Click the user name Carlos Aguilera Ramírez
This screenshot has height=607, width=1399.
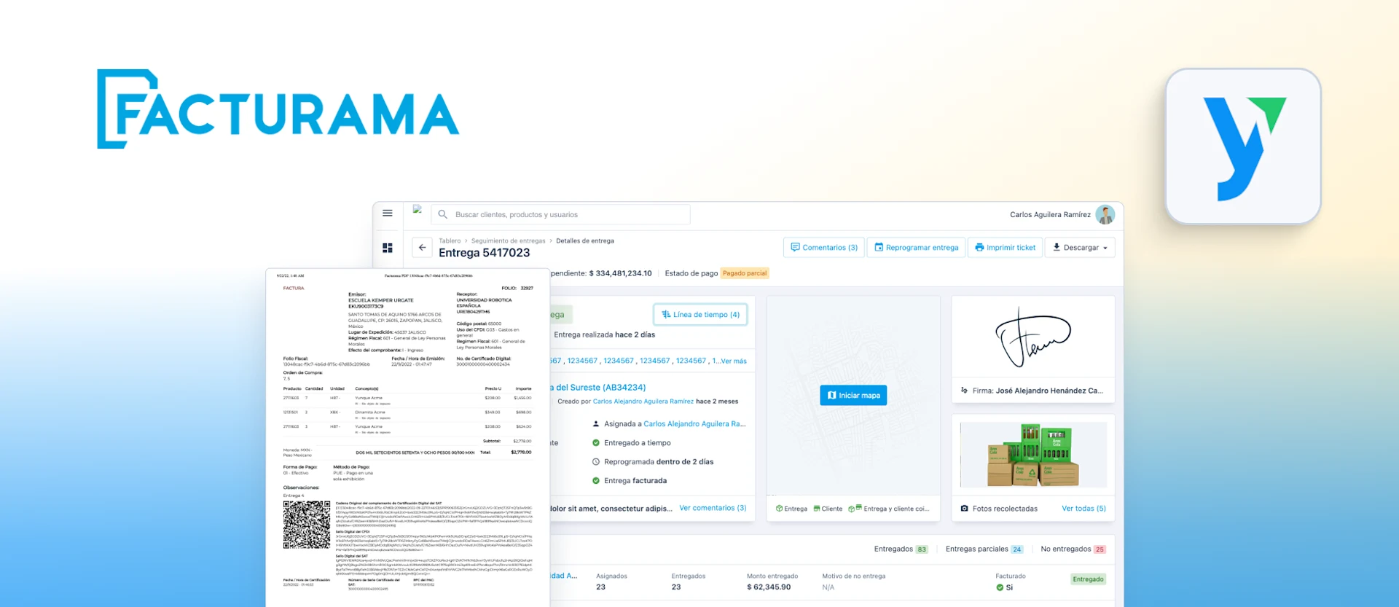coord(1050,215)
